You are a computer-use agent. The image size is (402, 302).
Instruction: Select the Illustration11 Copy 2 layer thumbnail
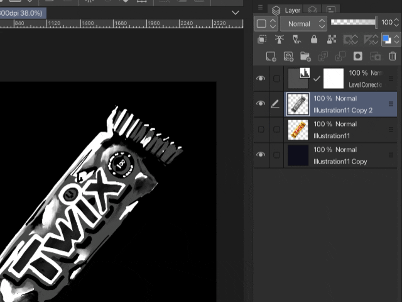[298, 104]
